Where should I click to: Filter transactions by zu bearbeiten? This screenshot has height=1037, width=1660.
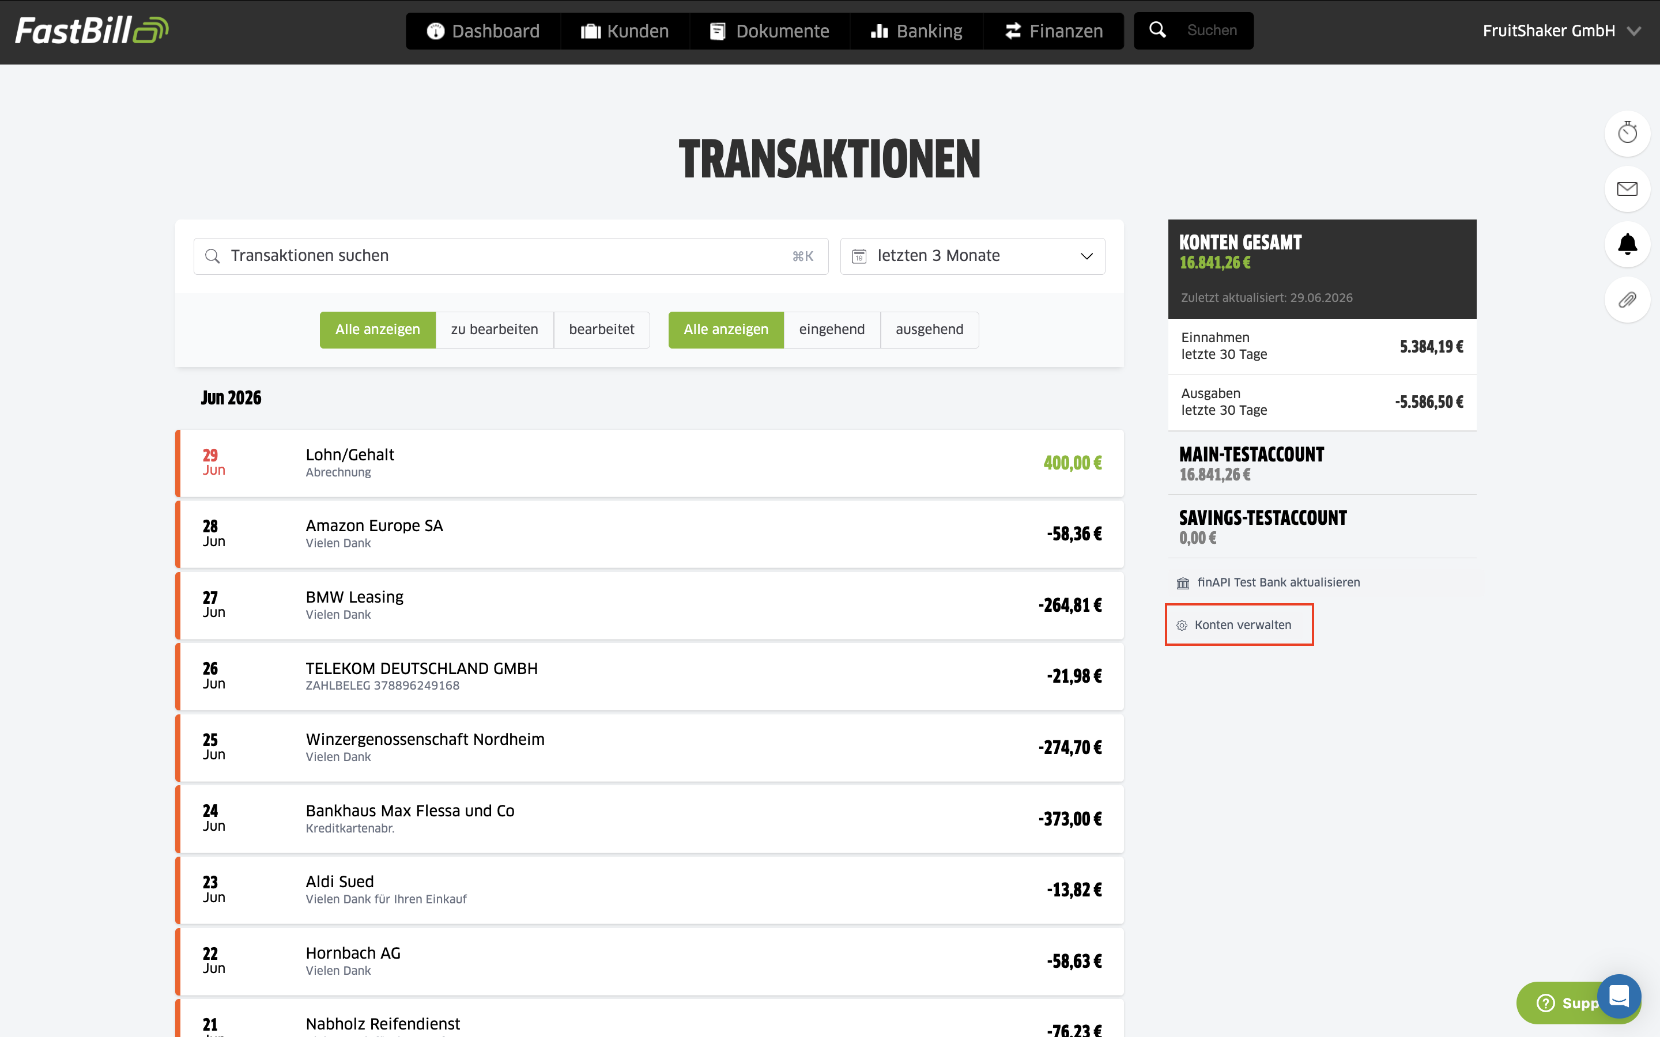495,330
